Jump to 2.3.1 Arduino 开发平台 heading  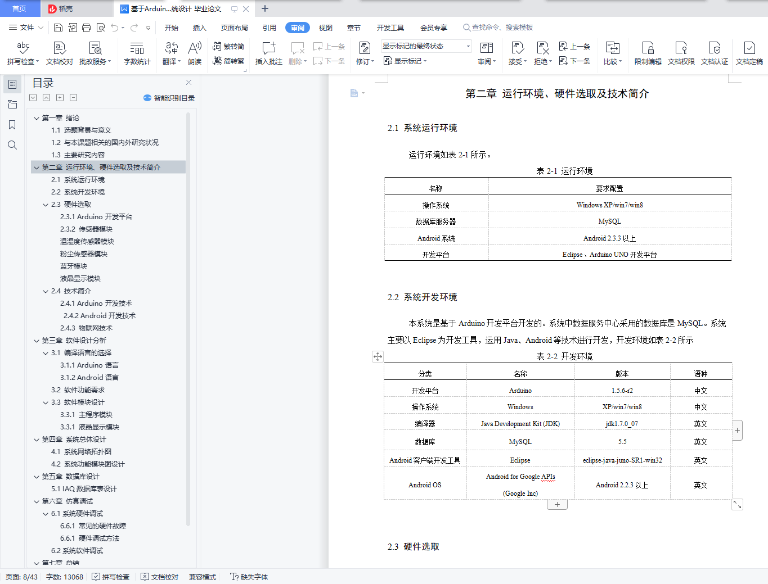click(x=96, y=217)
